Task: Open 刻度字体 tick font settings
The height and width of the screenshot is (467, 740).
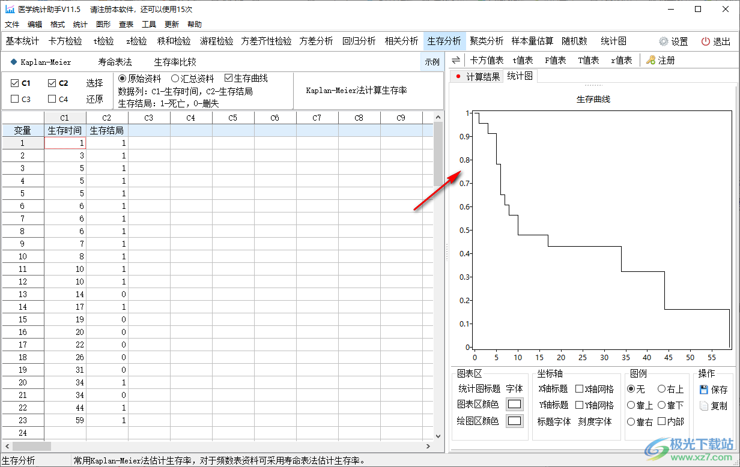Action: (x=595, y=421)
